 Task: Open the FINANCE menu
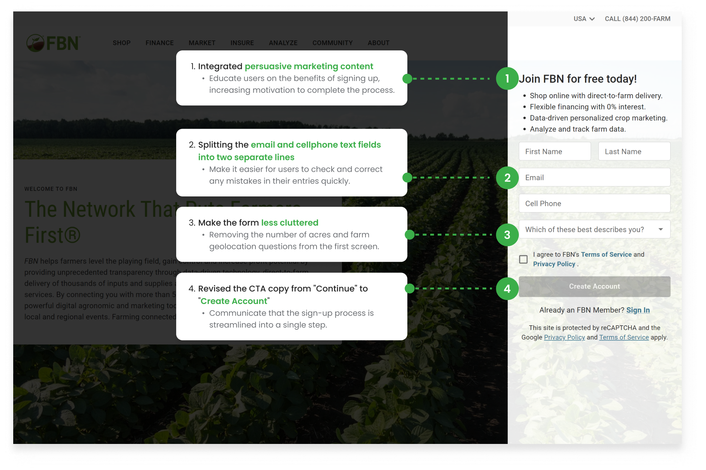pyautogui.click(x=159, y=43)
